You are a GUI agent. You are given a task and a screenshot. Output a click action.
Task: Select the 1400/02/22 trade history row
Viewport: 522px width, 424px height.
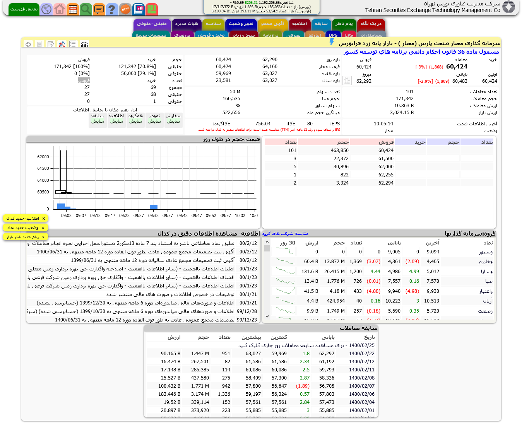tap(261, 354)
